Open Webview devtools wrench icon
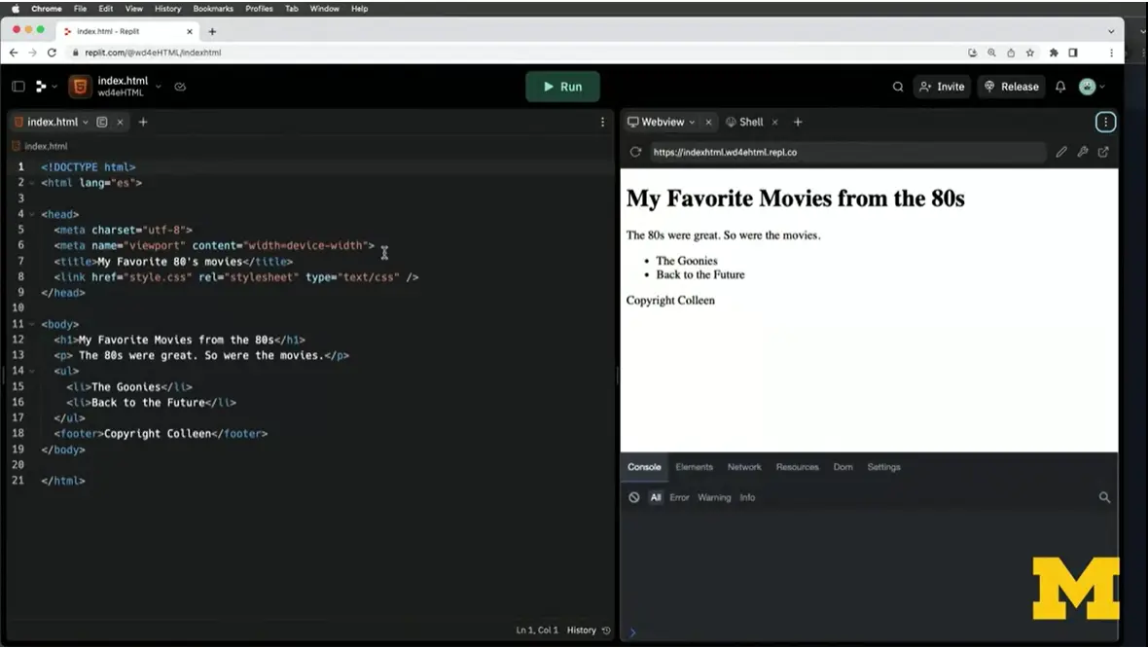This screenshot has height=648, width=1148. point(1082,152)
